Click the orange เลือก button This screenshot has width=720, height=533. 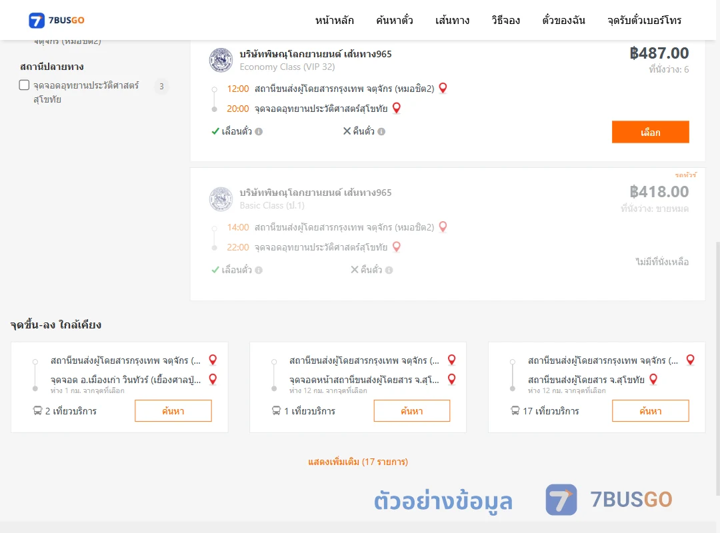click(x=650, y=132)
